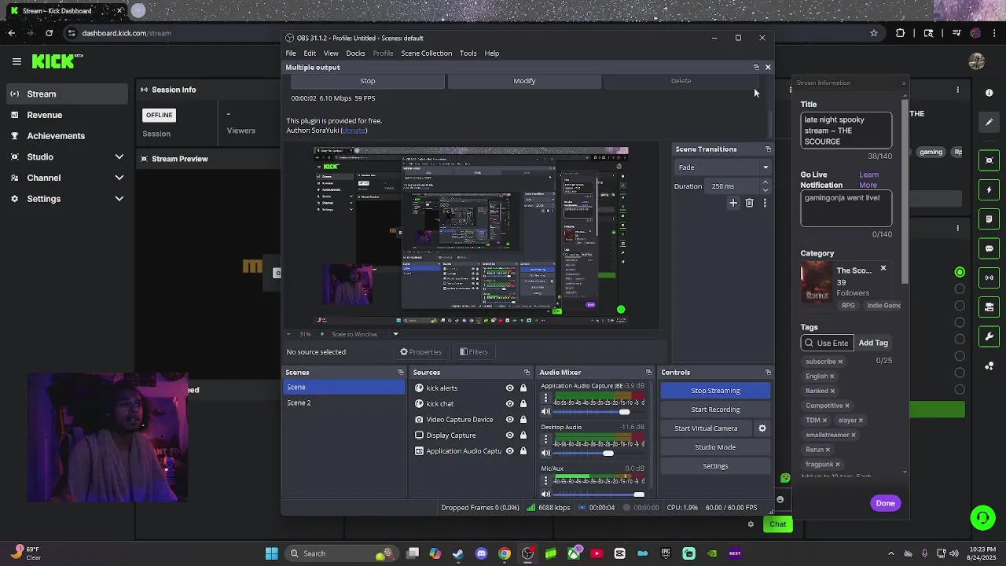This screenshot has width=1006, height=566.
Task: Pop out the Controls dock
Action: coord(768,373)
